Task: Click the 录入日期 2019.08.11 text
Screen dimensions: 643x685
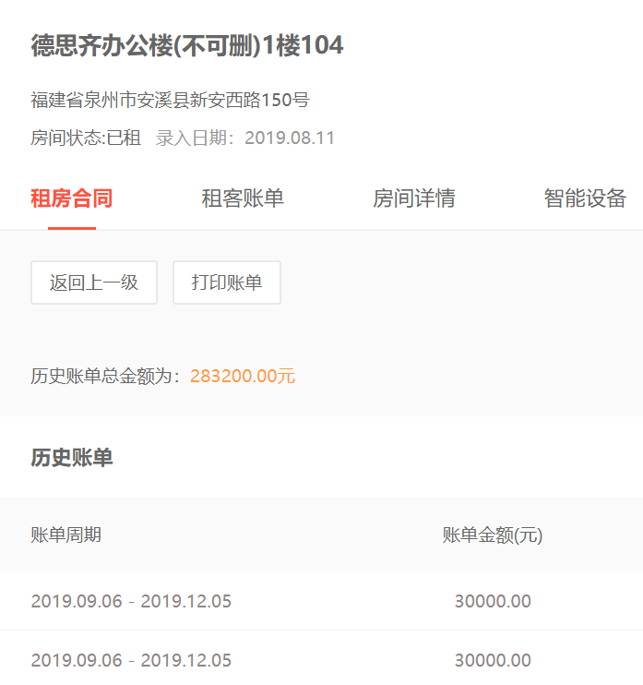Action: [x=245, y=138]
